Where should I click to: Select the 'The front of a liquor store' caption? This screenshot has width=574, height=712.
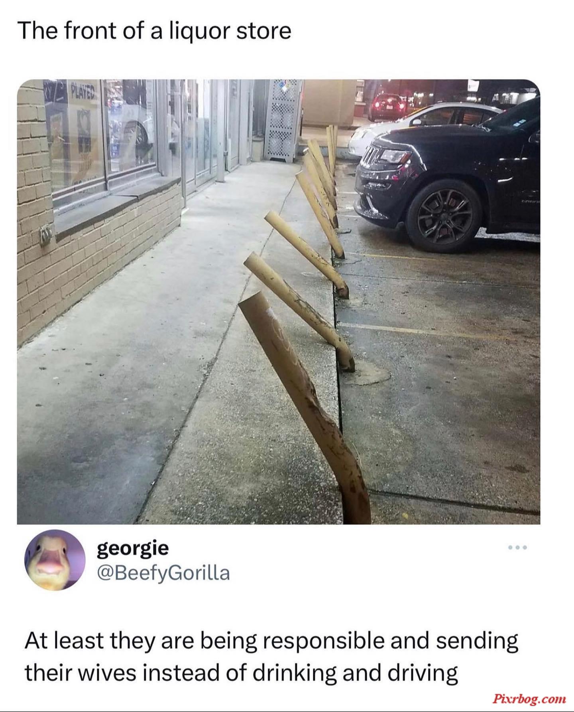tap(155, 31)
